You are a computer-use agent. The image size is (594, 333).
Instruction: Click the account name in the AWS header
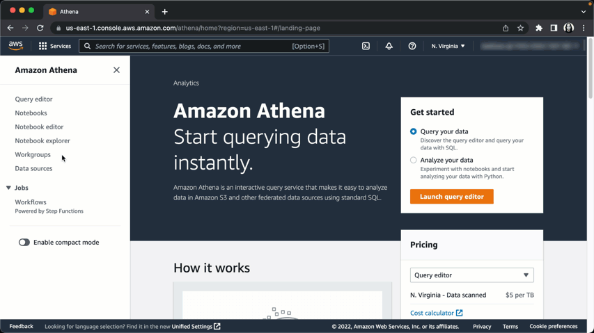tap(530, 46)
